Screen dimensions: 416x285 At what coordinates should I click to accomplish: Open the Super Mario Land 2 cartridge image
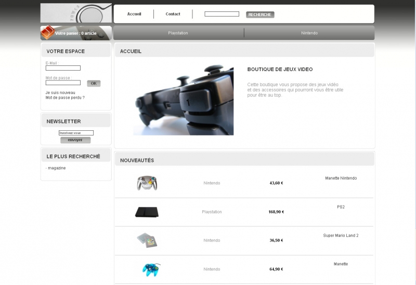click(x=147, y=240)
